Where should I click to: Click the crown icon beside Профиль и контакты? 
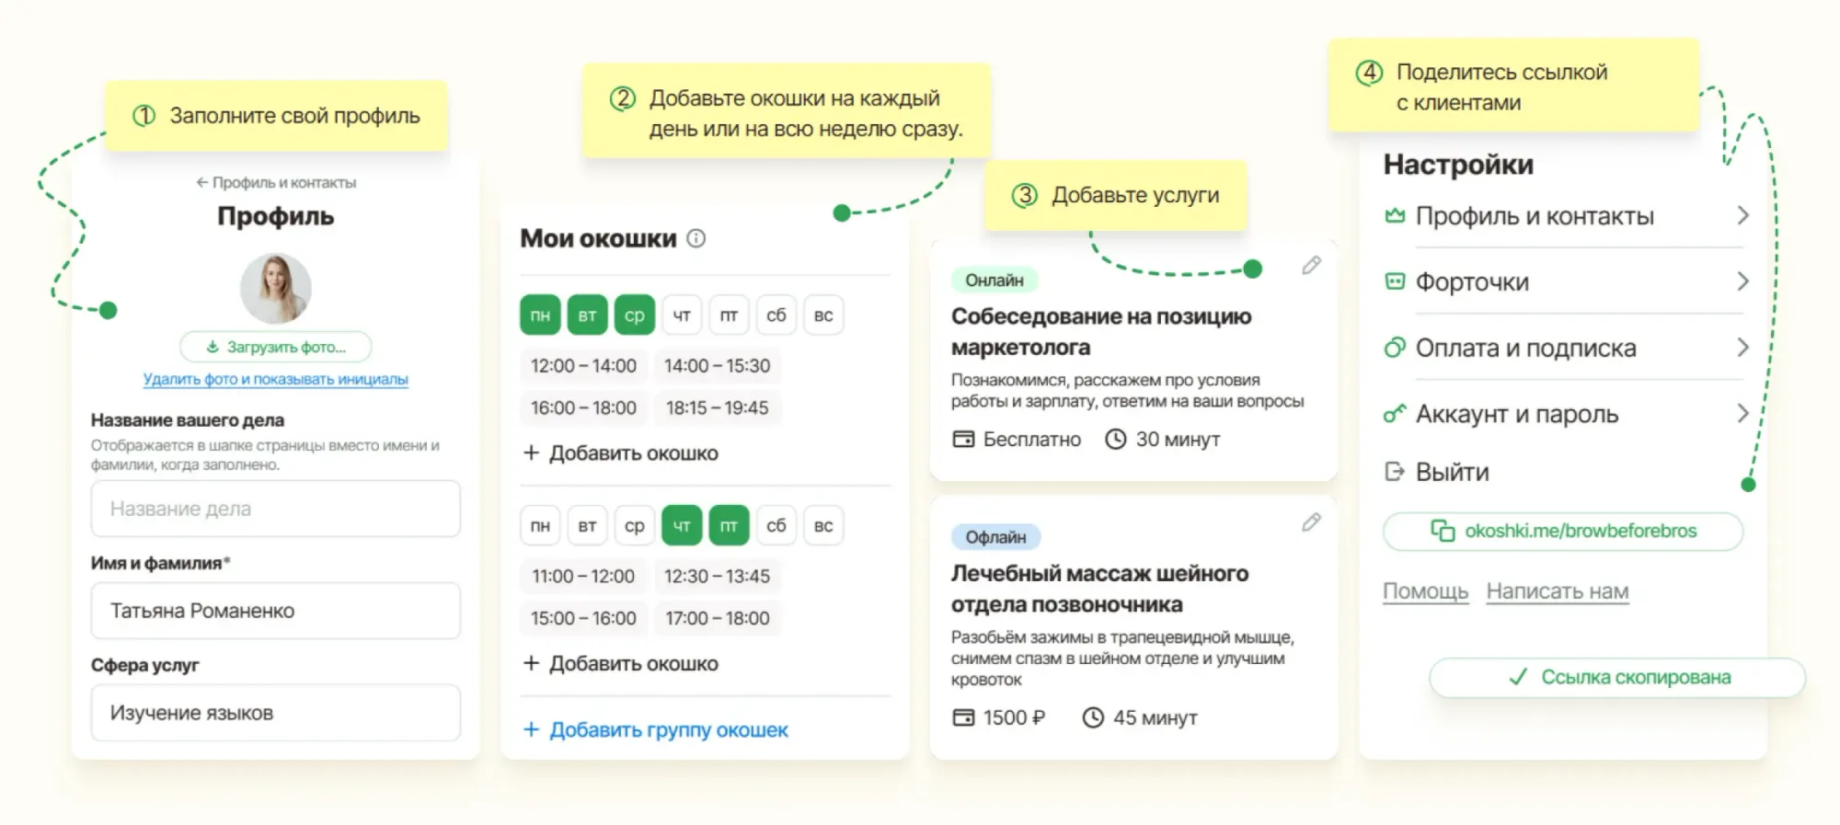pos(1395,216)
